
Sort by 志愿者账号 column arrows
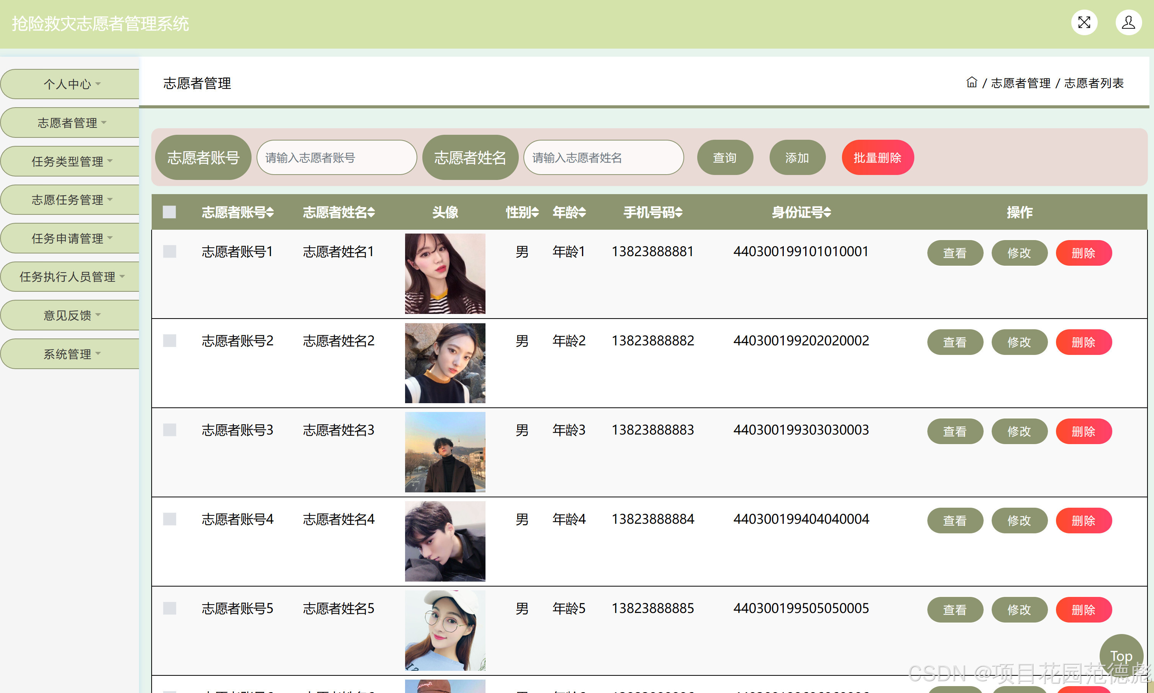coord(270,213)
